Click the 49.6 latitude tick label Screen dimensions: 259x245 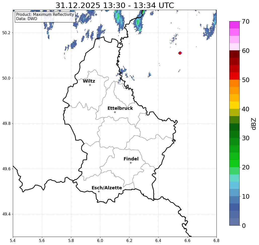point(6,169)
